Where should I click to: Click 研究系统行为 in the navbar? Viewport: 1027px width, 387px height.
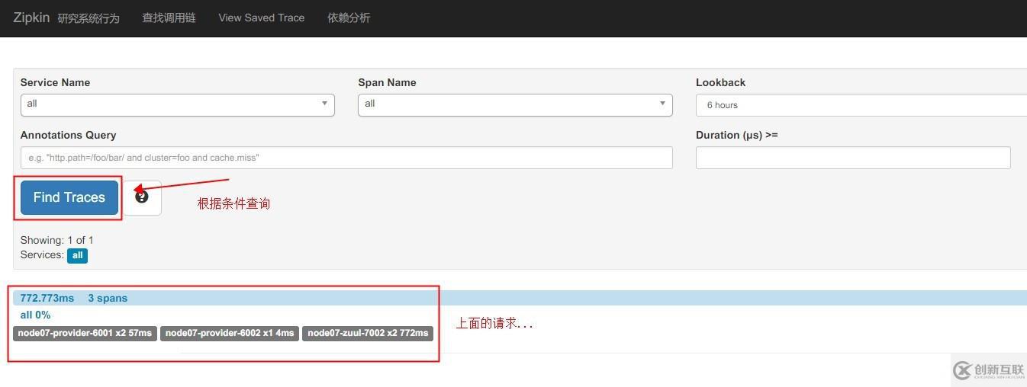pyautogui.click(x=89, y=18)
